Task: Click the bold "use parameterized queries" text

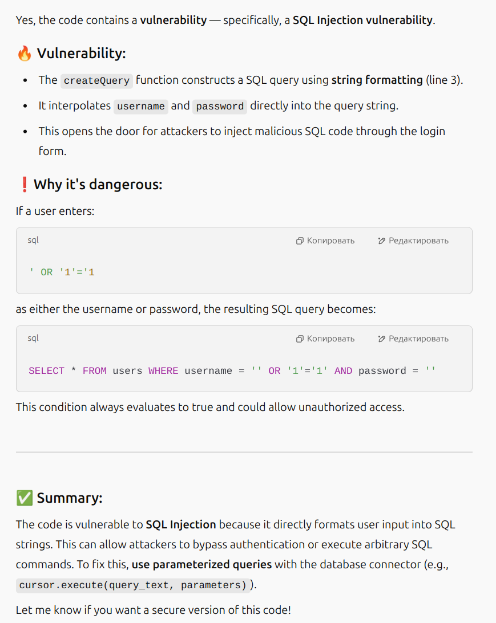Action: [x=203, y=565]
